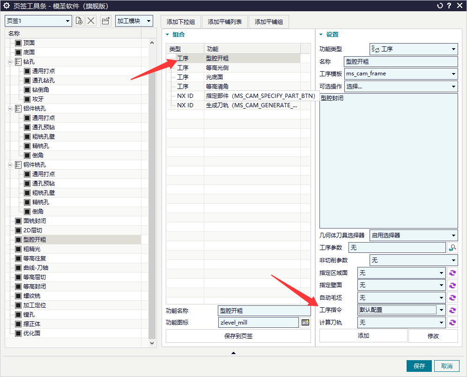Switch to the 添加平铺列表 tab
The width and height of the screenshot is (467, 377).
pyautogui.click(x=225, y=22)
